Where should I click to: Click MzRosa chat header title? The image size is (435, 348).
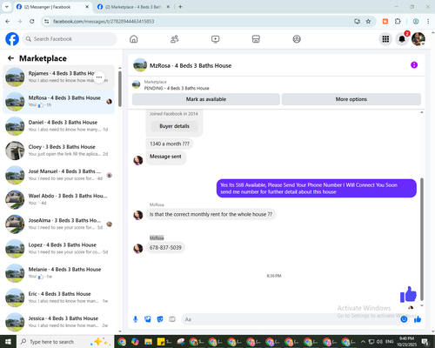point(191,65)
